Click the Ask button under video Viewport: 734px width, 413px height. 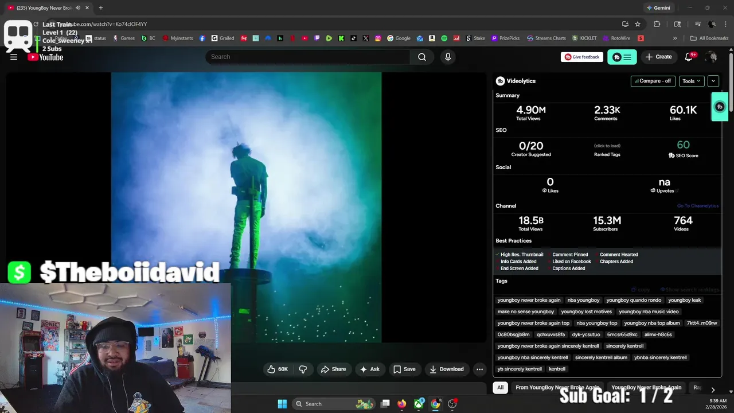(x=370, y=369)
